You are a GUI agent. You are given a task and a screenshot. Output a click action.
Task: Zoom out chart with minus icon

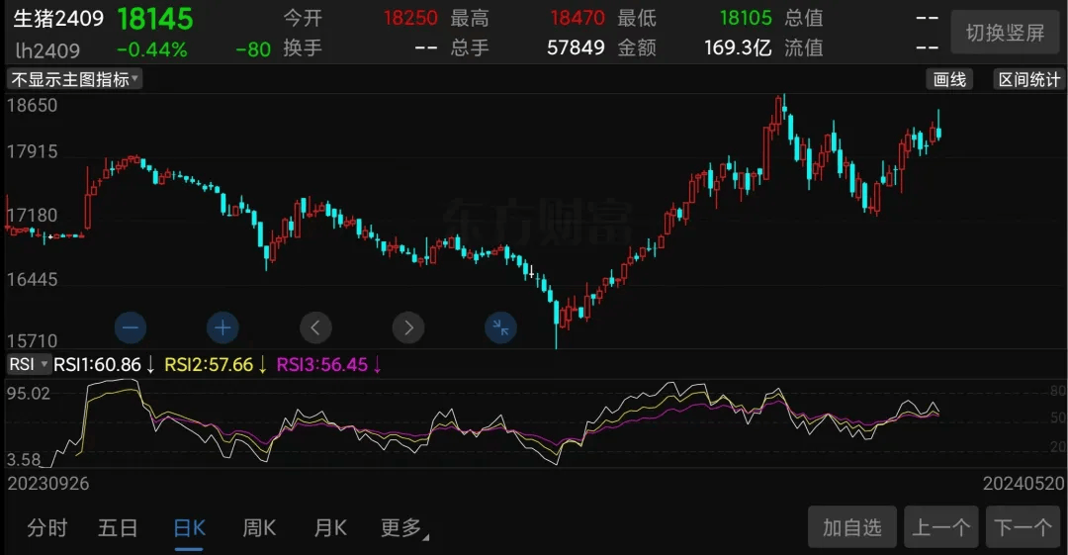coord(131,327)
